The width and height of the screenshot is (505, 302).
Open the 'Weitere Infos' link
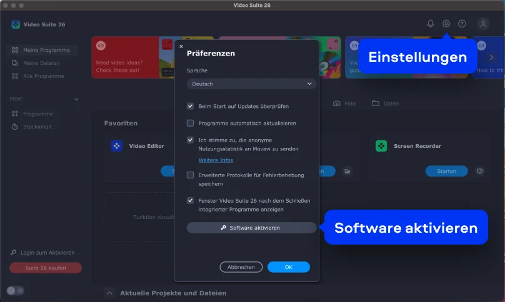tap(216, 160)
